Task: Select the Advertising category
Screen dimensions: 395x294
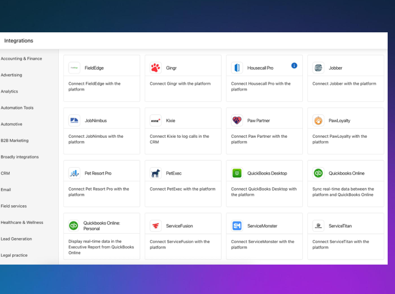Action: click(11, 75)
